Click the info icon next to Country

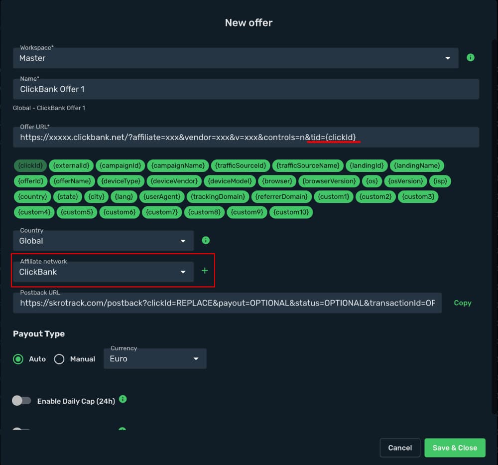pos(206,240)
